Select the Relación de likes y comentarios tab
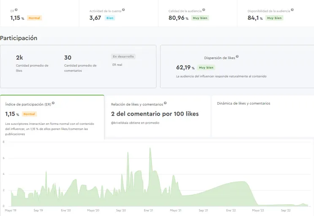Screen dimensions: 314x216 (158, 116)
